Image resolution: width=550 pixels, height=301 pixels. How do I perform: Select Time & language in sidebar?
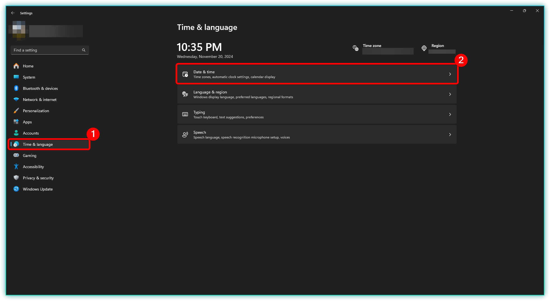click(x=50, y=144)
